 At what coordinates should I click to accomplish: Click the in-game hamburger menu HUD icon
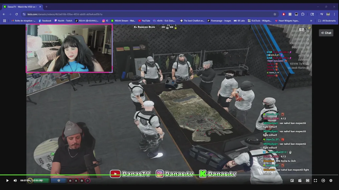[88, 181]
